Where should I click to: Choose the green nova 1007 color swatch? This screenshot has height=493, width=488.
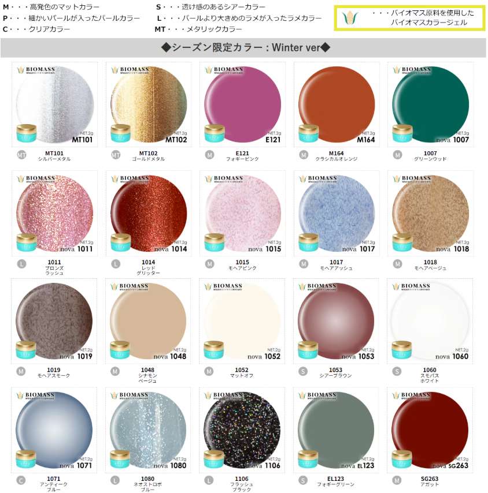(430, 104)
